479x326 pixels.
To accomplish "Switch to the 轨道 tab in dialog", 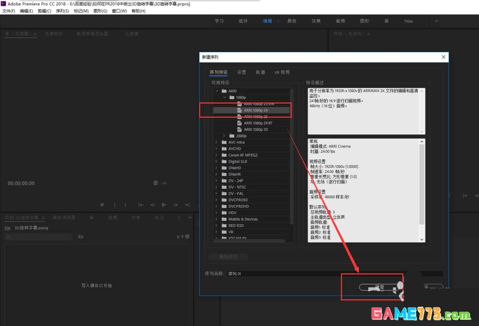I will click(x=260, y=72).
